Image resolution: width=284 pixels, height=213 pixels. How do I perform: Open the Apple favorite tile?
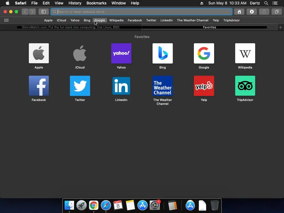[39, 53]
